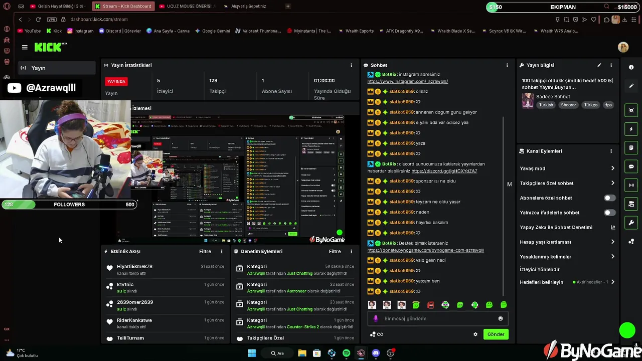Toggle the wrench panel icon in right sidebar

631,223
